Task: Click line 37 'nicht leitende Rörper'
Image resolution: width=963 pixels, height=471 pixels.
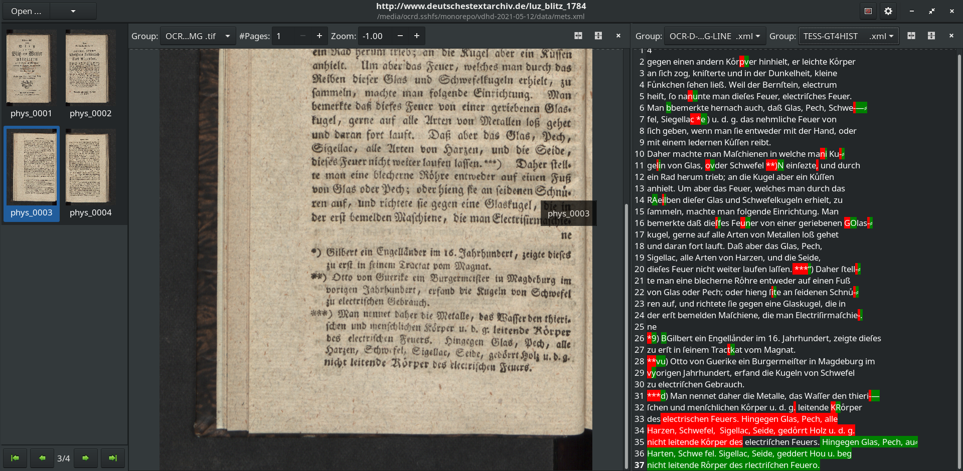Action: pos(733,465)
